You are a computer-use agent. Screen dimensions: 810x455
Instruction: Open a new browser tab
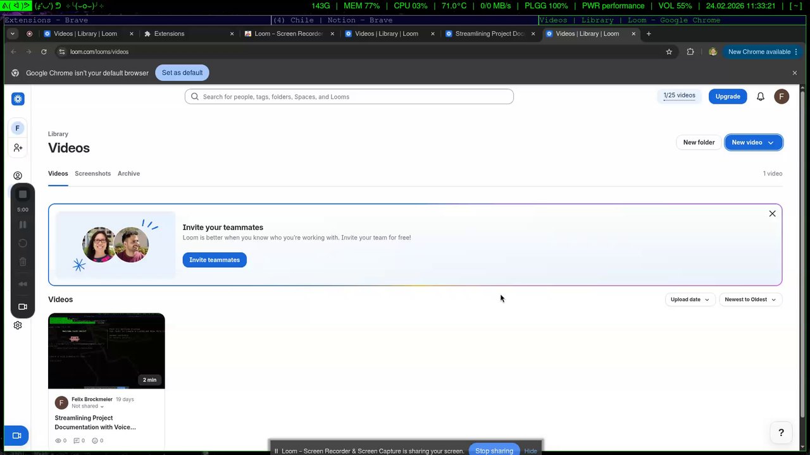tap(649, 33)
